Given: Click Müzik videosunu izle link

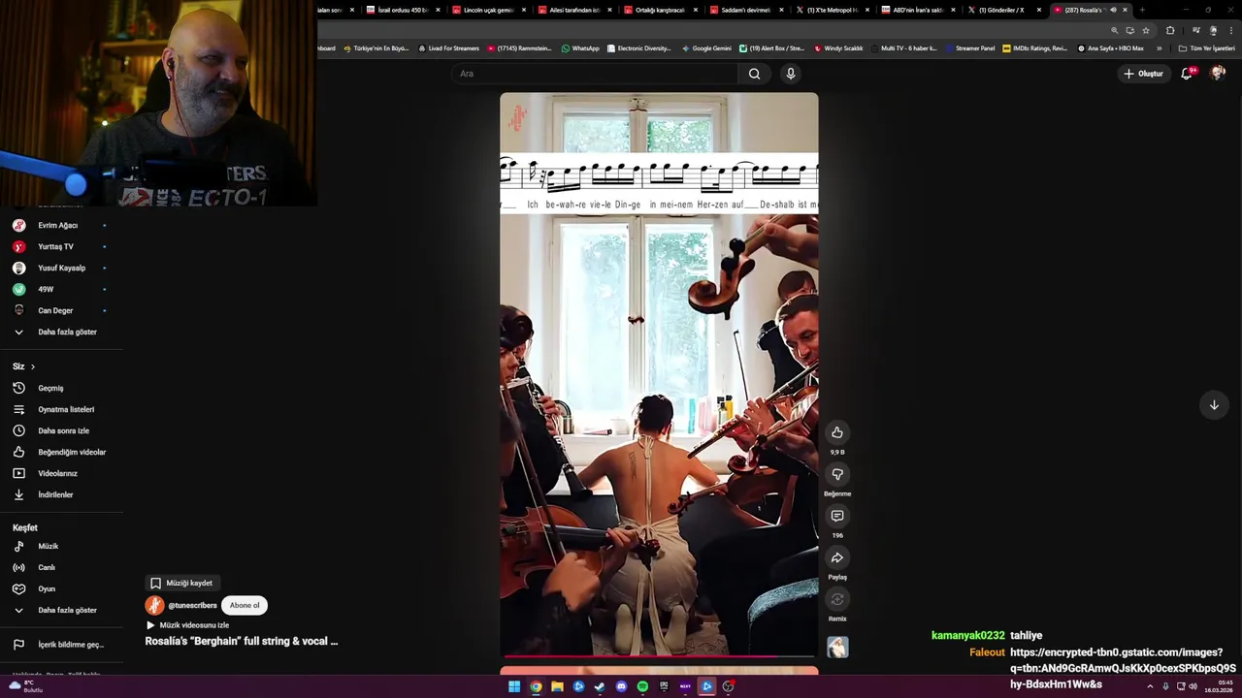Looking at the screenshot, I should 188,625.
